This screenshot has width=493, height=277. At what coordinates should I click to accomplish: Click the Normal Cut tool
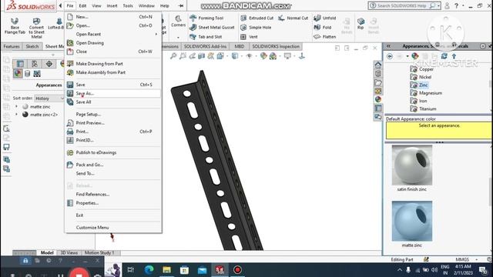293,18
